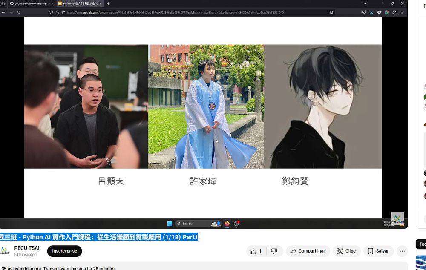Image resolution: width=426 pixels, height=270 pixels.
Task: Go forward with the browser forward arrow
Action: 11,12
